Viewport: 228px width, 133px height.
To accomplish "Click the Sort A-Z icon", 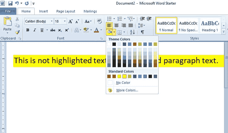I will point(132,32).
